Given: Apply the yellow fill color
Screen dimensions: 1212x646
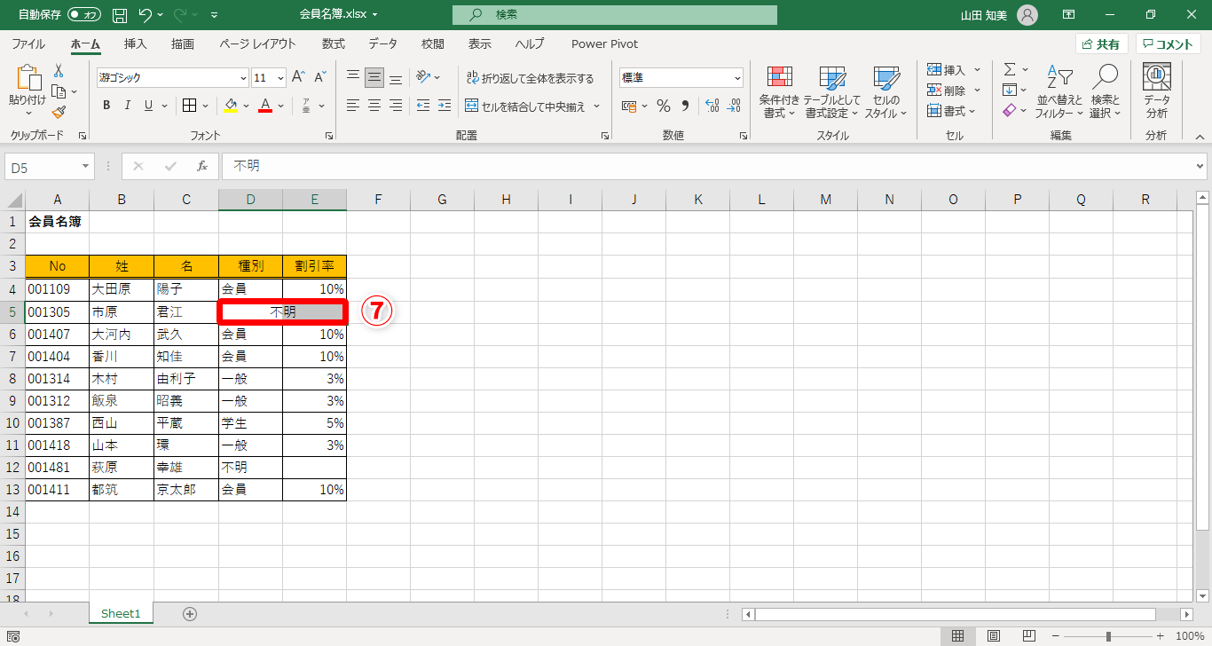Looking at the screenshot, I should click(231, 106).
